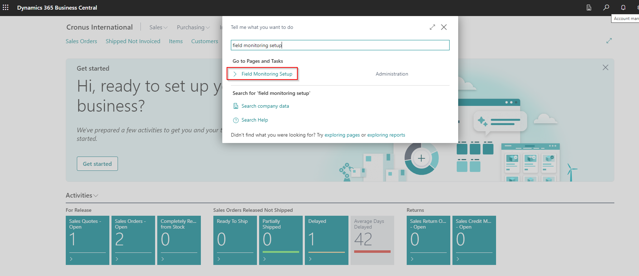Click the arrow on Ready To Ship tile
Viewport: 639px width, 276px height.
pos(219,259)
